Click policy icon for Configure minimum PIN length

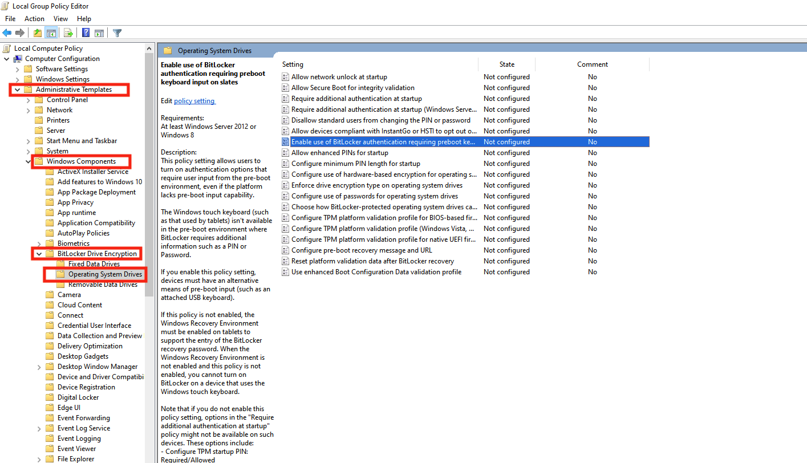[x=286, y=164]
